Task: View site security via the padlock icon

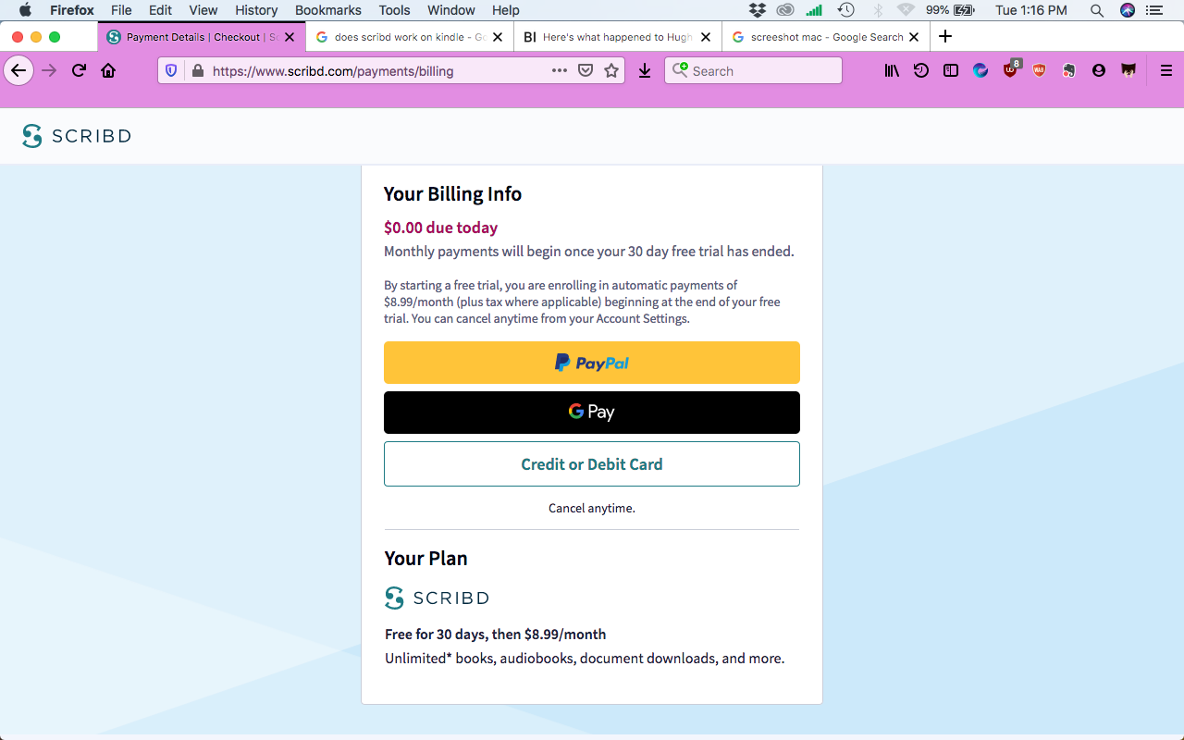Action: [x=197, y=70]
